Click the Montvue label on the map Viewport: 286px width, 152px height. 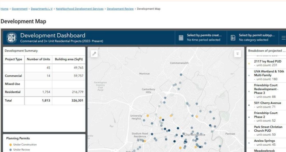(144, 74)
